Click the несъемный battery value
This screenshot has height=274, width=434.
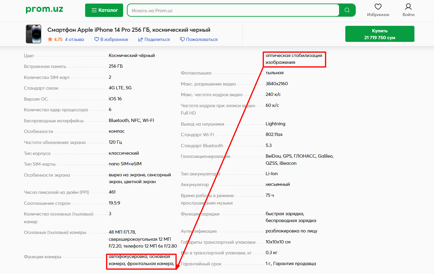coord(278,184)
